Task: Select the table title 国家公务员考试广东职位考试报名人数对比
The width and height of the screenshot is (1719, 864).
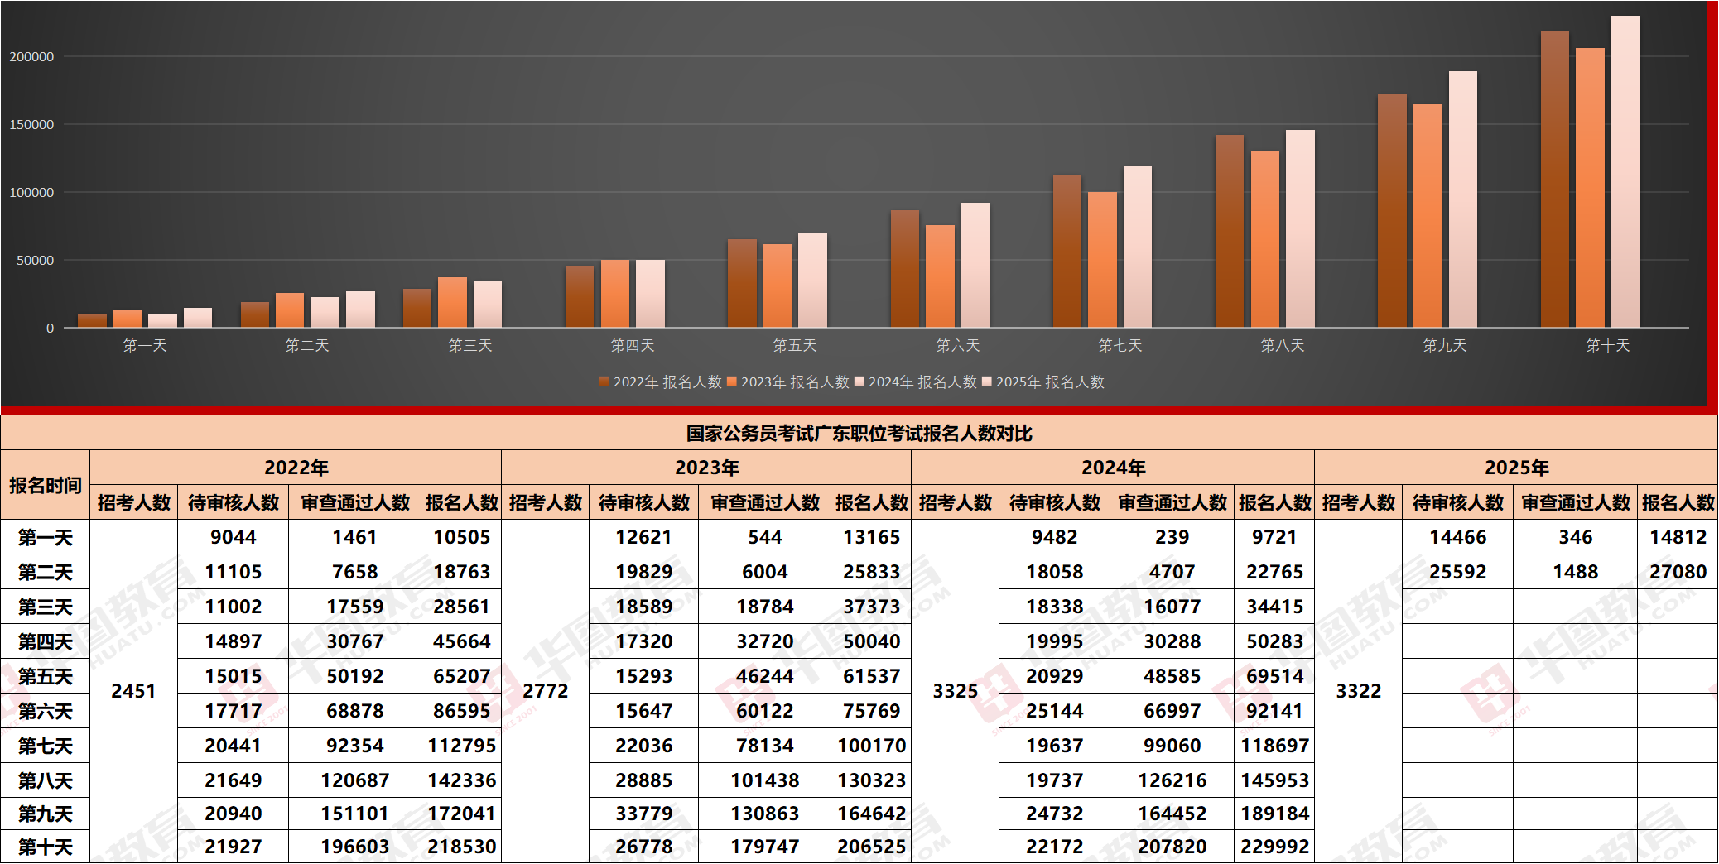Action: (x=859, y=434)
